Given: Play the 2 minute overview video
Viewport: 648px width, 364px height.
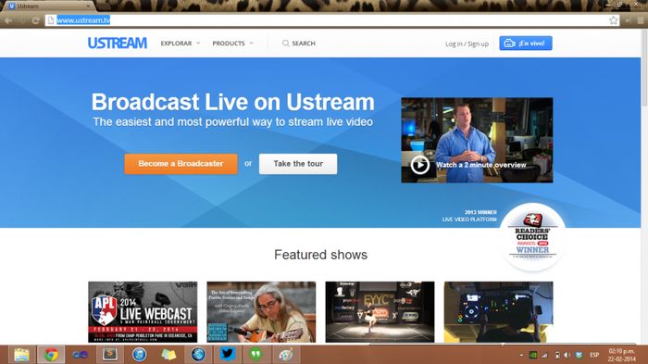Looking at the screenshot, I should [x=419, y=165].
